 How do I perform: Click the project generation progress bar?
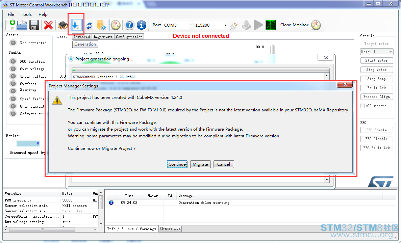click(x=201, y=70)
